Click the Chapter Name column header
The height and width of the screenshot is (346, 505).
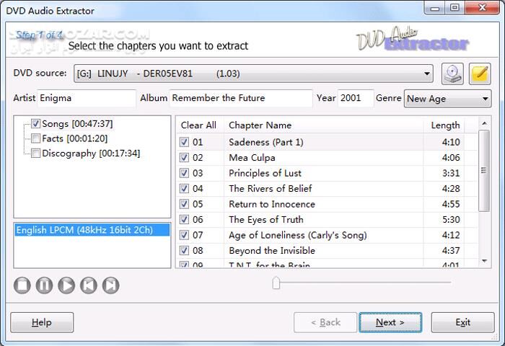click(324, 125)
